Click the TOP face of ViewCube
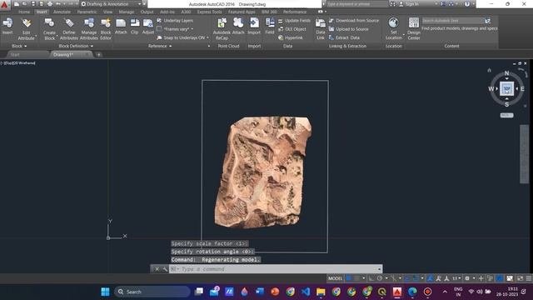This screenshot has width=533, height=300. point(506,89)
